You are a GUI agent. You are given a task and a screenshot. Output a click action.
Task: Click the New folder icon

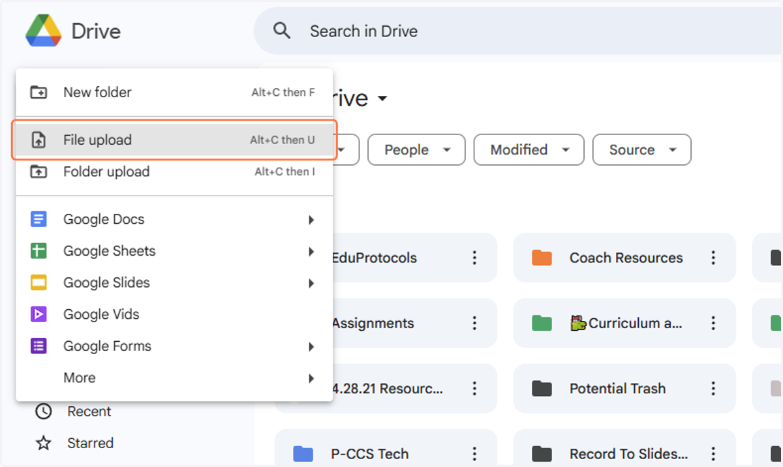[39, 92]
